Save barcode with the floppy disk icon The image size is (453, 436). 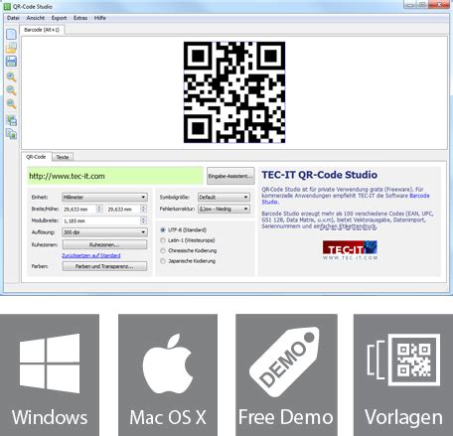pos(11,62)
